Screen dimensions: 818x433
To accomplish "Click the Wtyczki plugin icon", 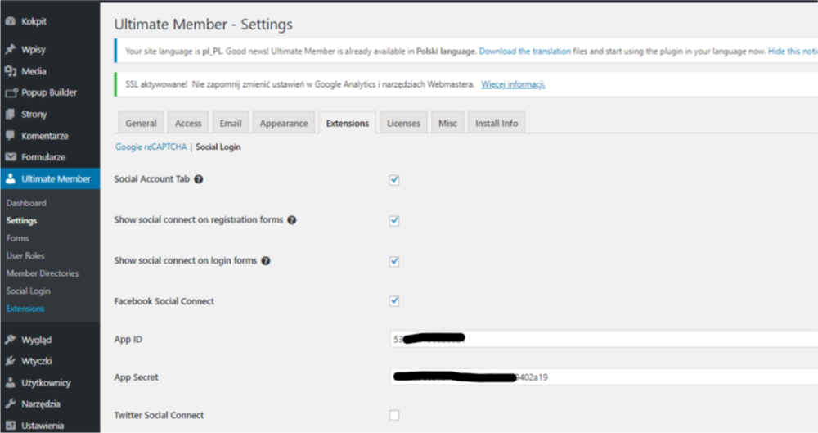I will point(11,361).
